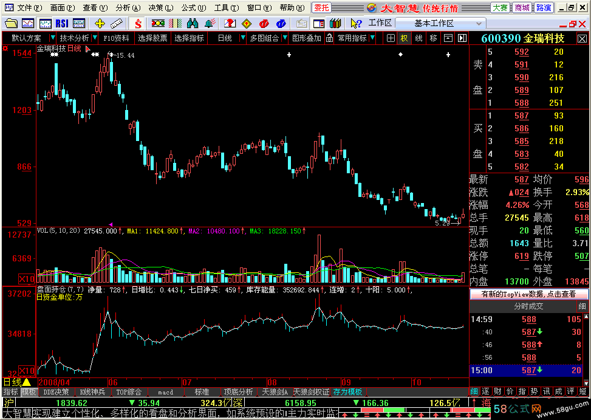Click the 有新的TopView数据,点击查看 notice
This screenshot has height=420, width=591.
(x=528, y=294)
